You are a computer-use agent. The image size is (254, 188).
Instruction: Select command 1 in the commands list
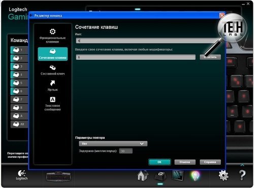click(x=19, y=50)
